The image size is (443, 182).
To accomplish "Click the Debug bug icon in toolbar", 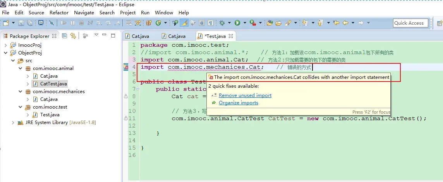I will click(222, 23).
